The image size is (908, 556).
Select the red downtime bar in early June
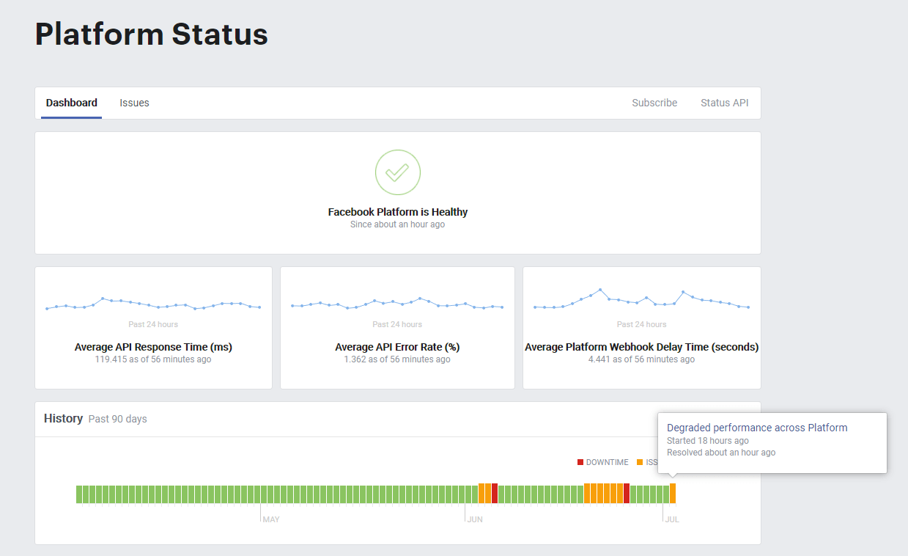click(x=495, y=494)
